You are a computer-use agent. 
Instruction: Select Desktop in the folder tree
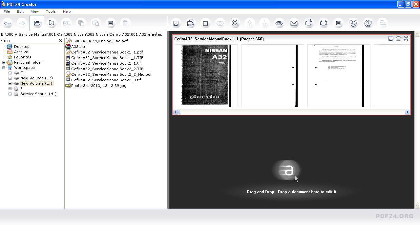(x=22, y=47)
